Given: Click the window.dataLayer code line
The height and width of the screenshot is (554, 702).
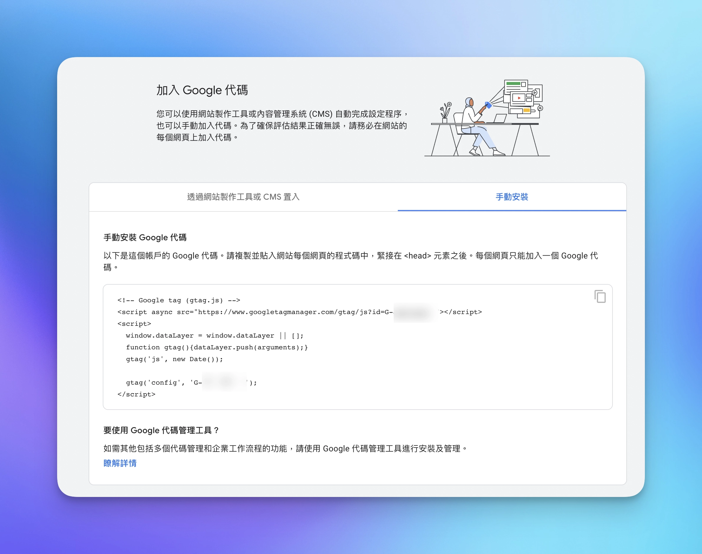Looking at the screenshot, I should tap(215, 336).
